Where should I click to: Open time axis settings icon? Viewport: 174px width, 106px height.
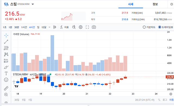(x=171, y=94)
